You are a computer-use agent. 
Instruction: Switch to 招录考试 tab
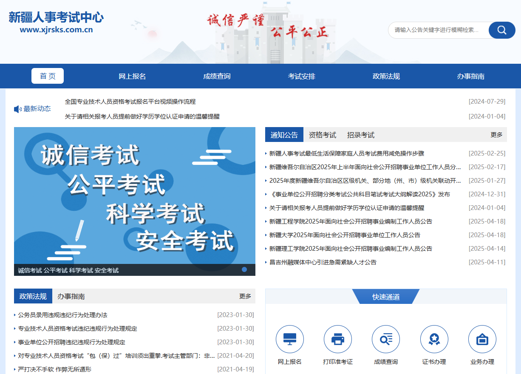361,135
